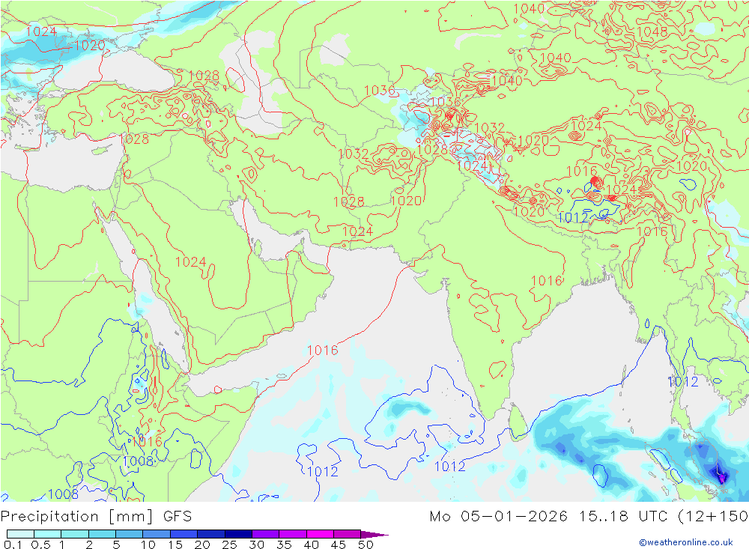Pick the blue swatch between 10 and 15
This screenshot has width=749, height=549.
click(x=157, y=534)
